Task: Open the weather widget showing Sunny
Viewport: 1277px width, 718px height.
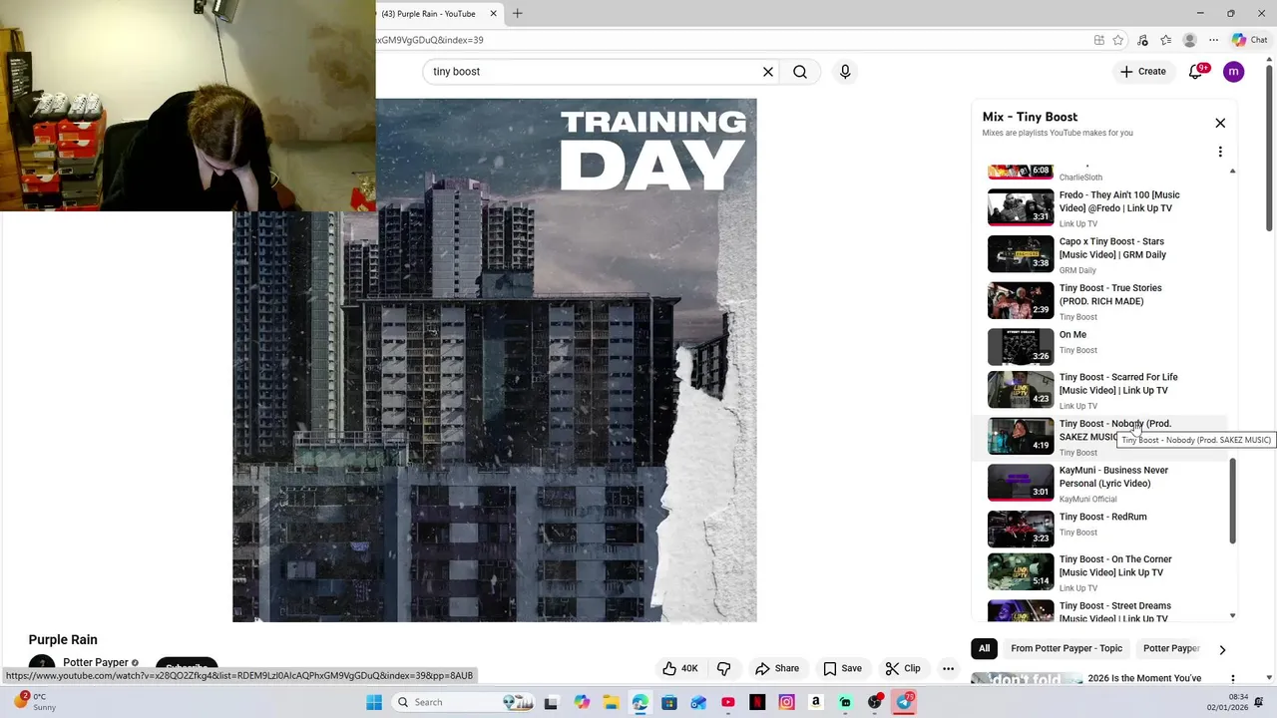Action: click(x=34, y=702)
